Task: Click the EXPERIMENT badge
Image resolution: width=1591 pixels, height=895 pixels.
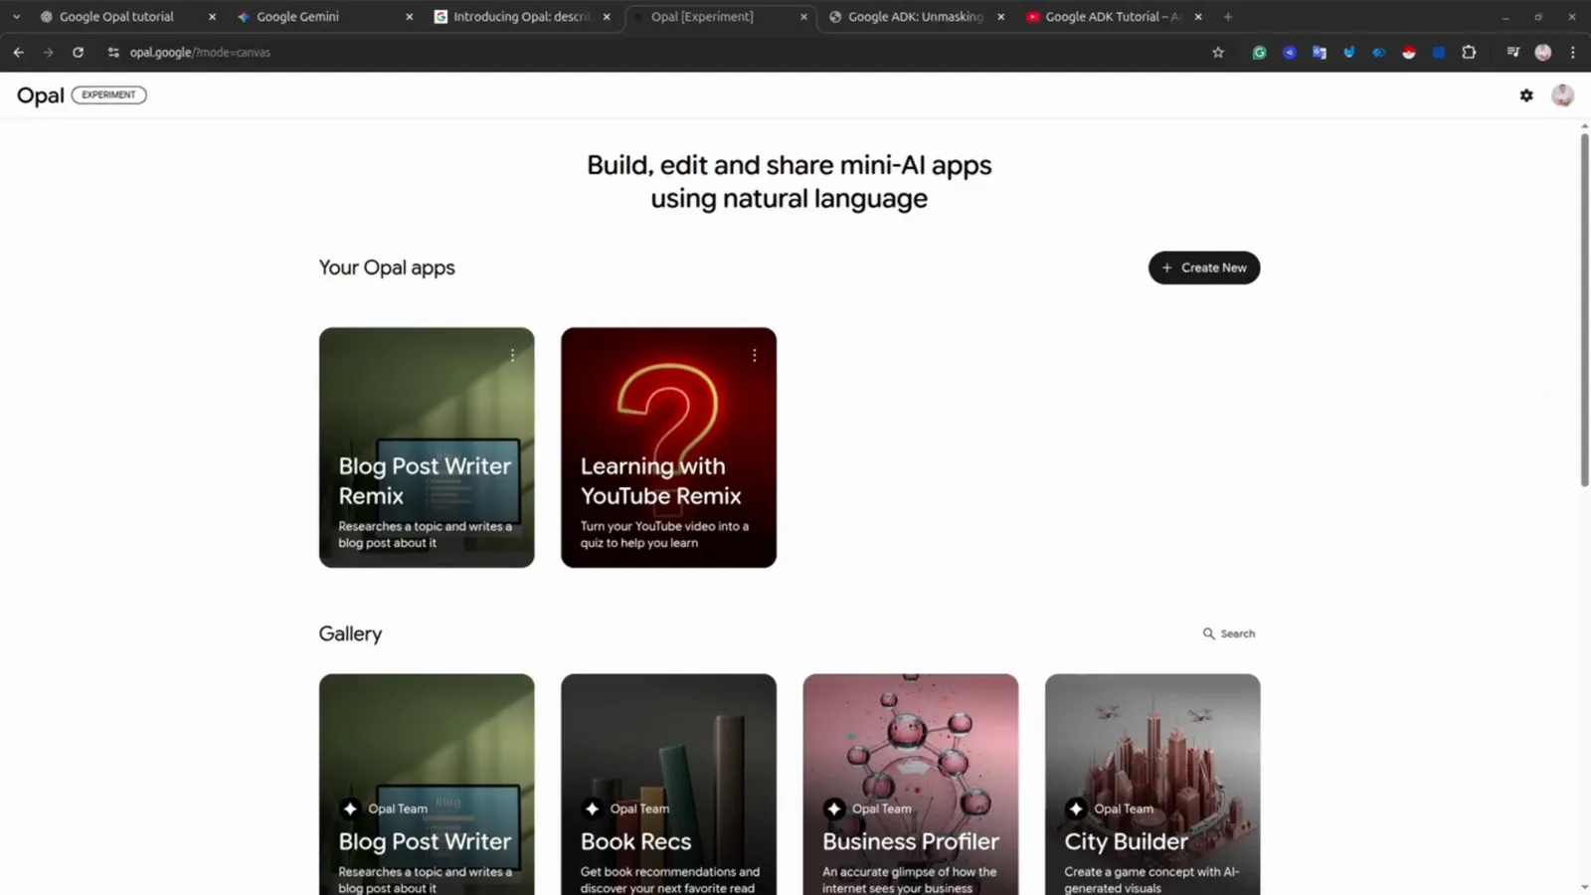Action: (x=108, y=95)
